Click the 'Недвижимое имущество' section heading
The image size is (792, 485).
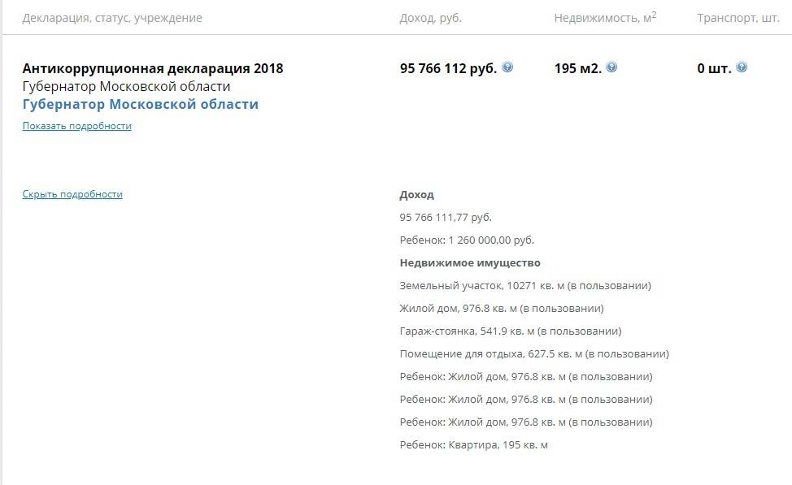470,263
